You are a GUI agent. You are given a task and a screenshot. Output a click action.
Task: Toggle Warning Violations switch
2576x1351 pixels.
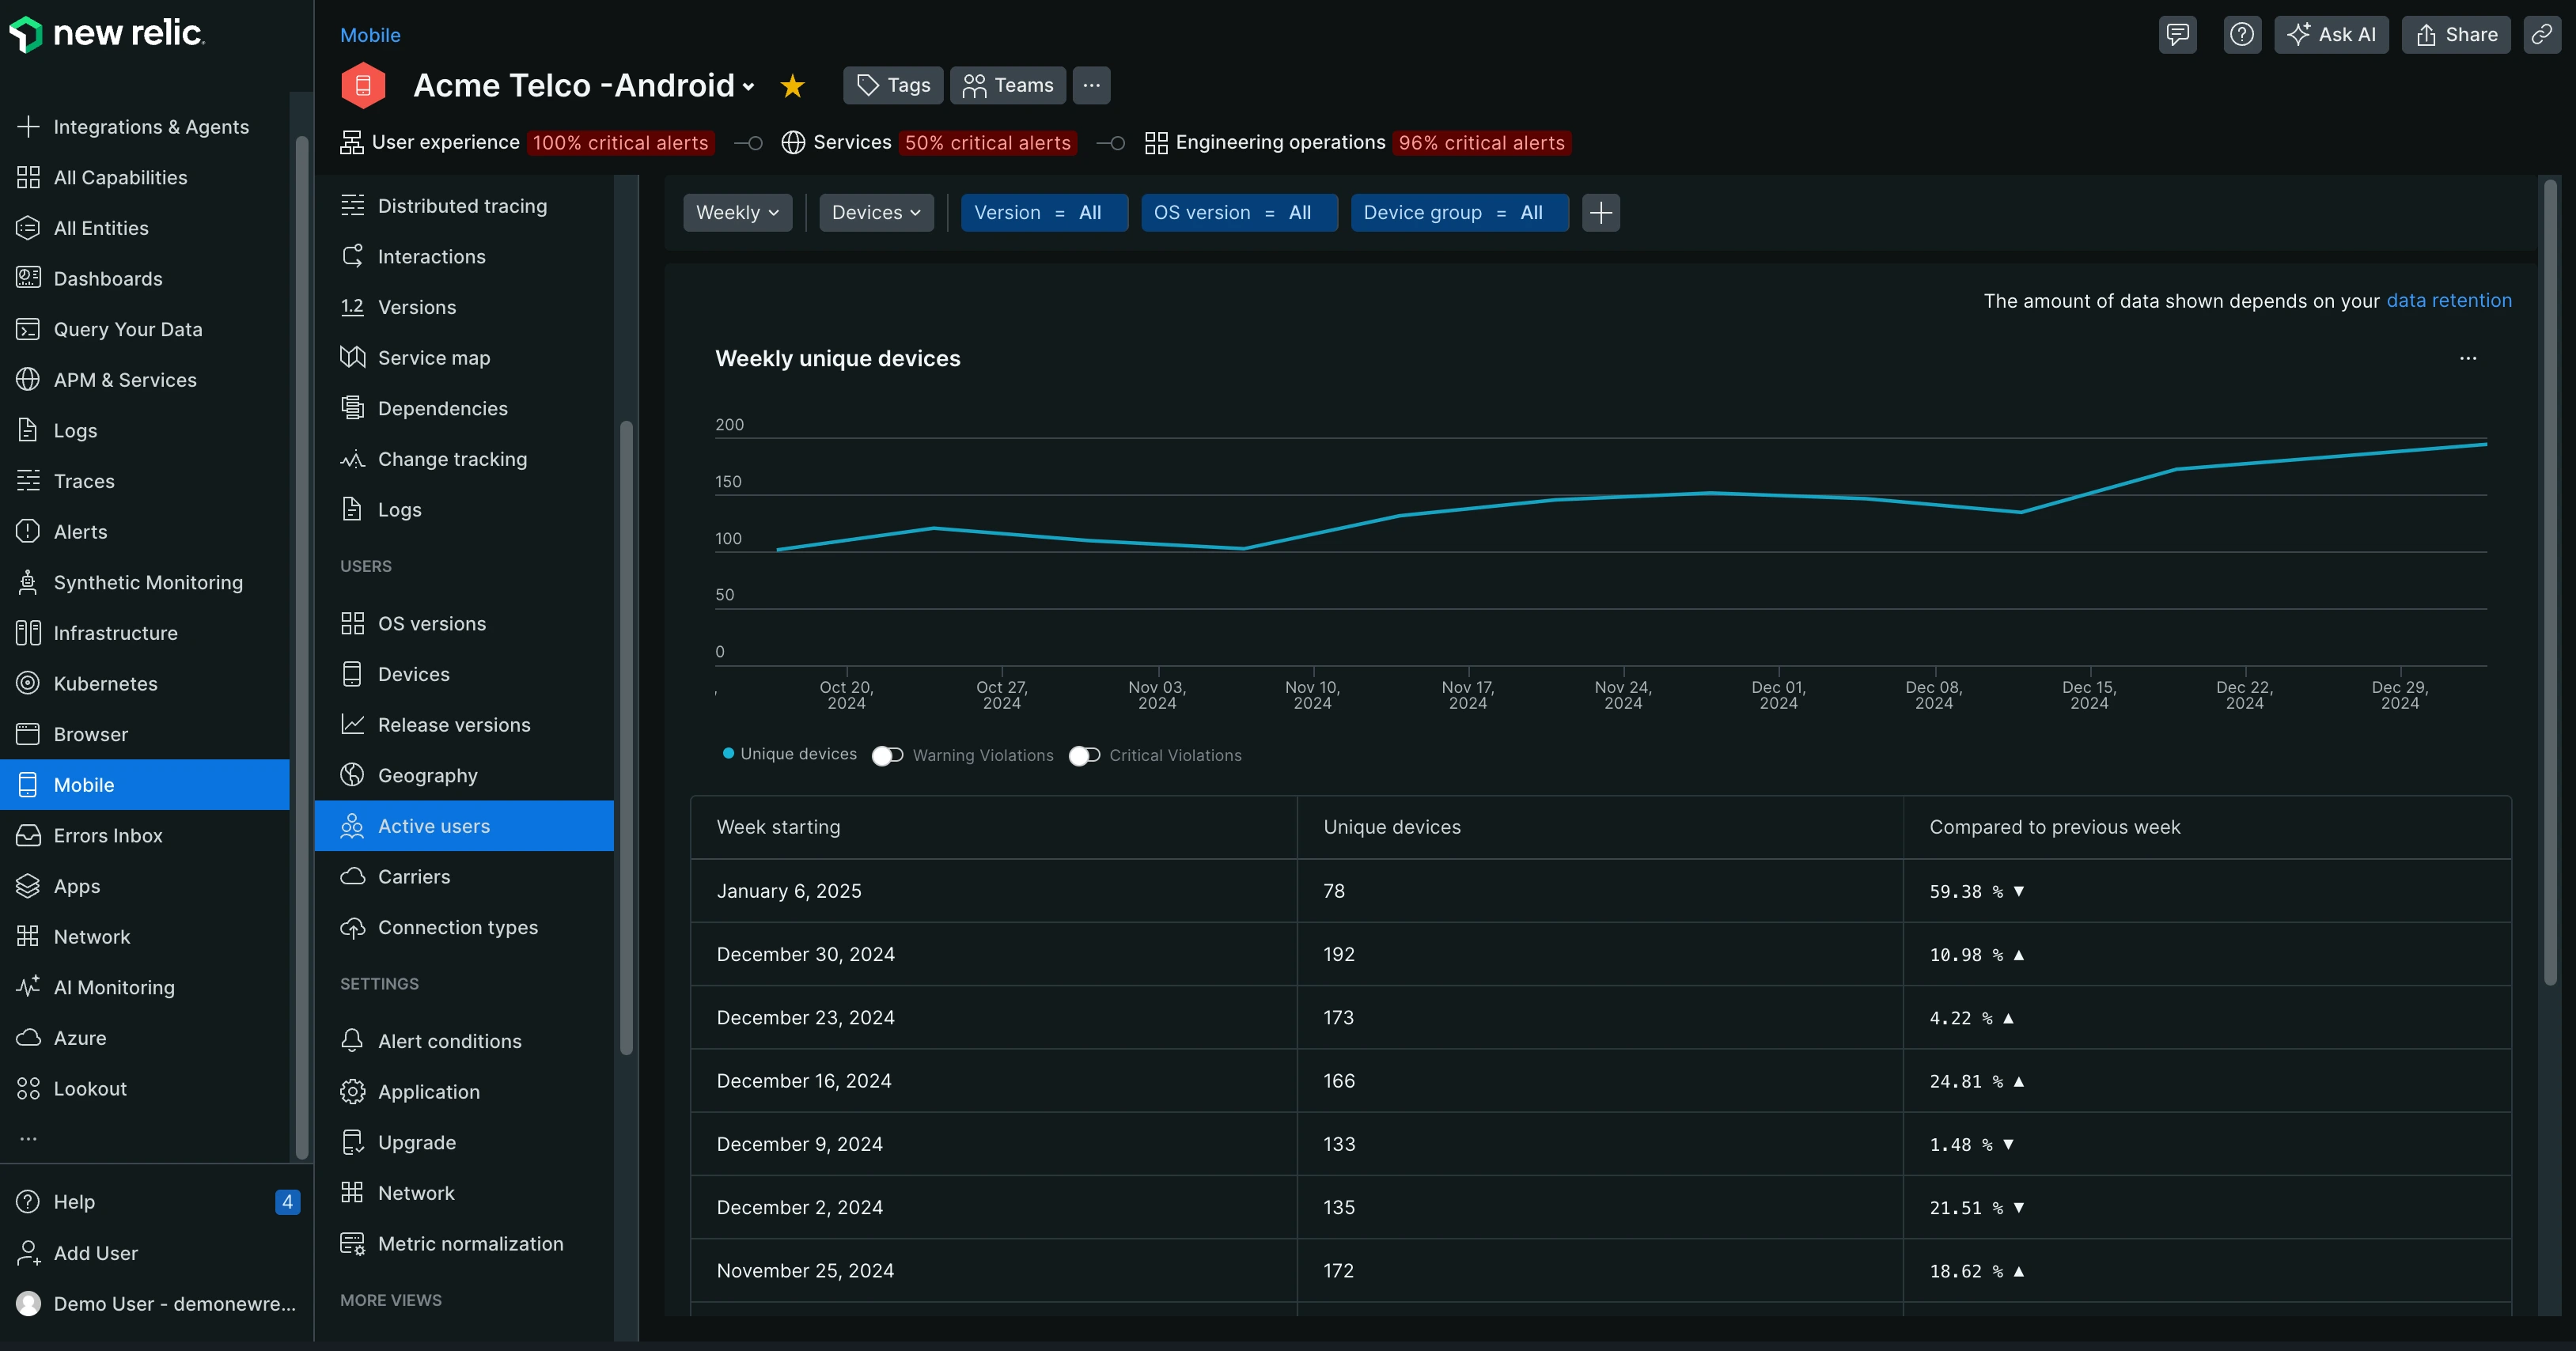[887, 756]
